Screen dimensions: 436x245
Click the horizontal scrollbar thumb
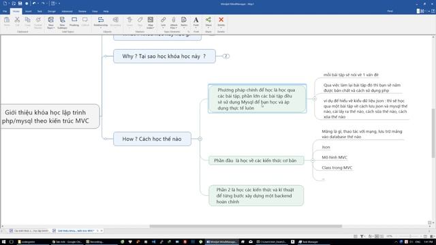pyautogui.click(x=245, y=226)
